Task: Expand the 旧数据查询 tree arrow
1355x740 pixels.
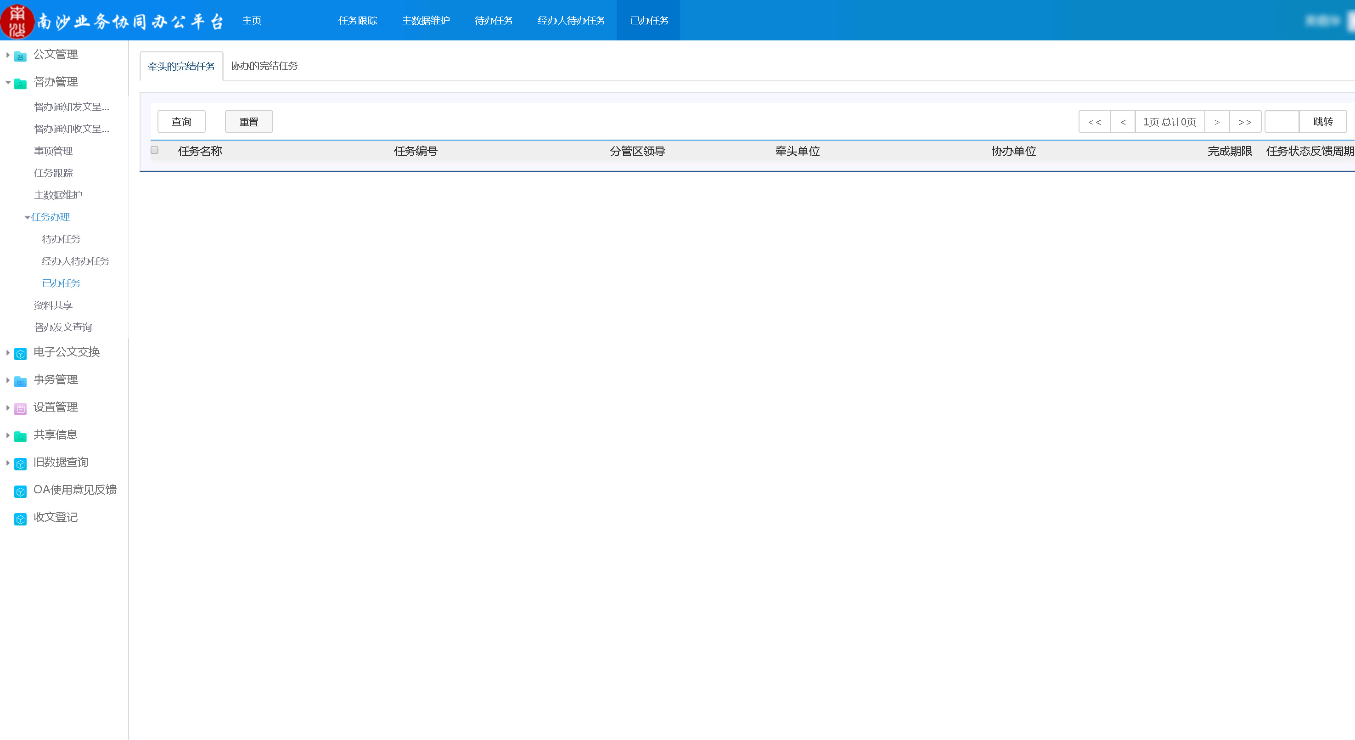Action: (8, 463)
